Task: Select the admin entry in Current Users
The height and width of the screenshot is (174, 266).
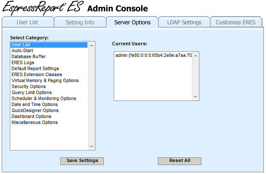Action: click(x=154, y=55)
